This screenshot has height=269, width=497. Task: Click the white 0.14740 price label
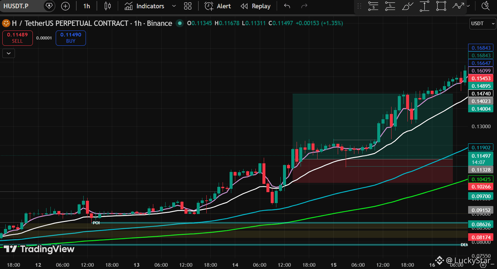[481, 93]
